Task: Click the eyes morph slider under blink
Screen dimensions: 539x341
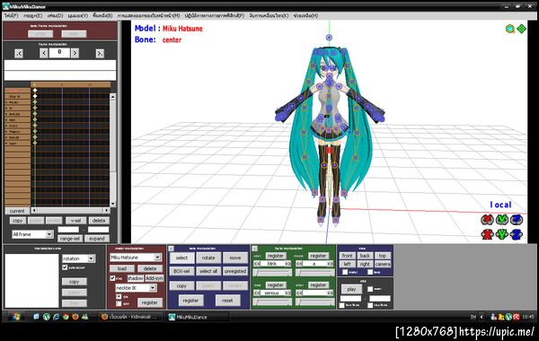Action: [272, 273]
